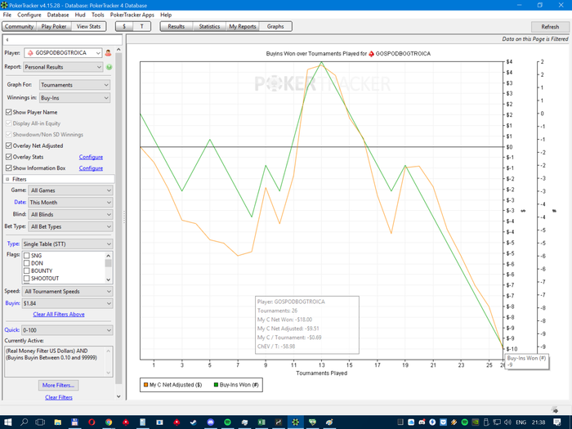
Task: Open File Explorer from taskbar
Action: click(x=57, y=422)
